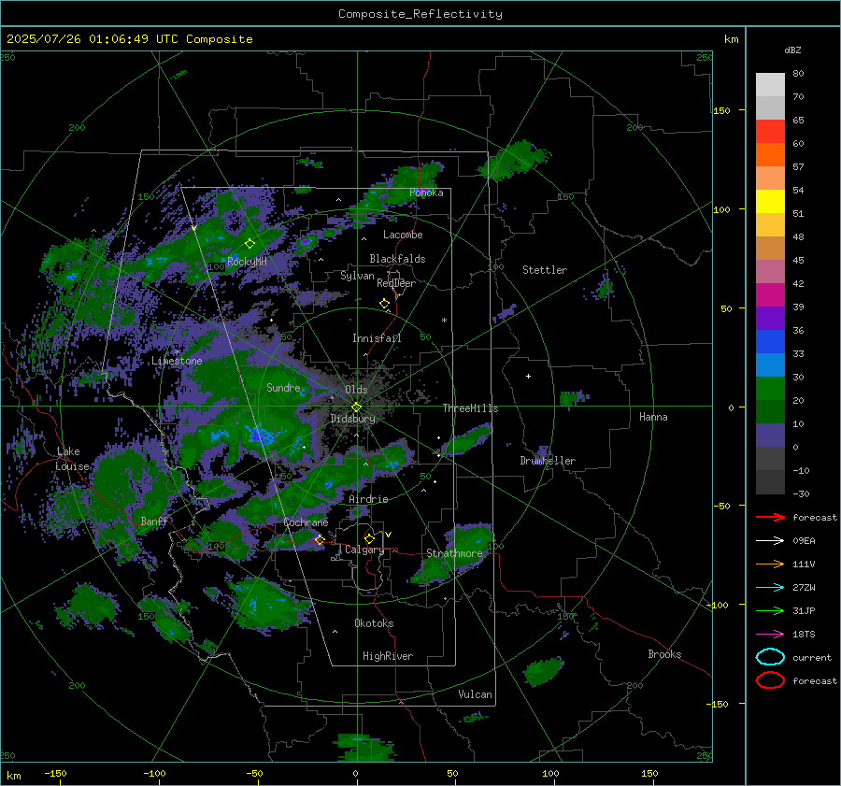This screenshot has width=841, height=786.
Task: Click the Vulcan label
Action: [x=476, y=694]
